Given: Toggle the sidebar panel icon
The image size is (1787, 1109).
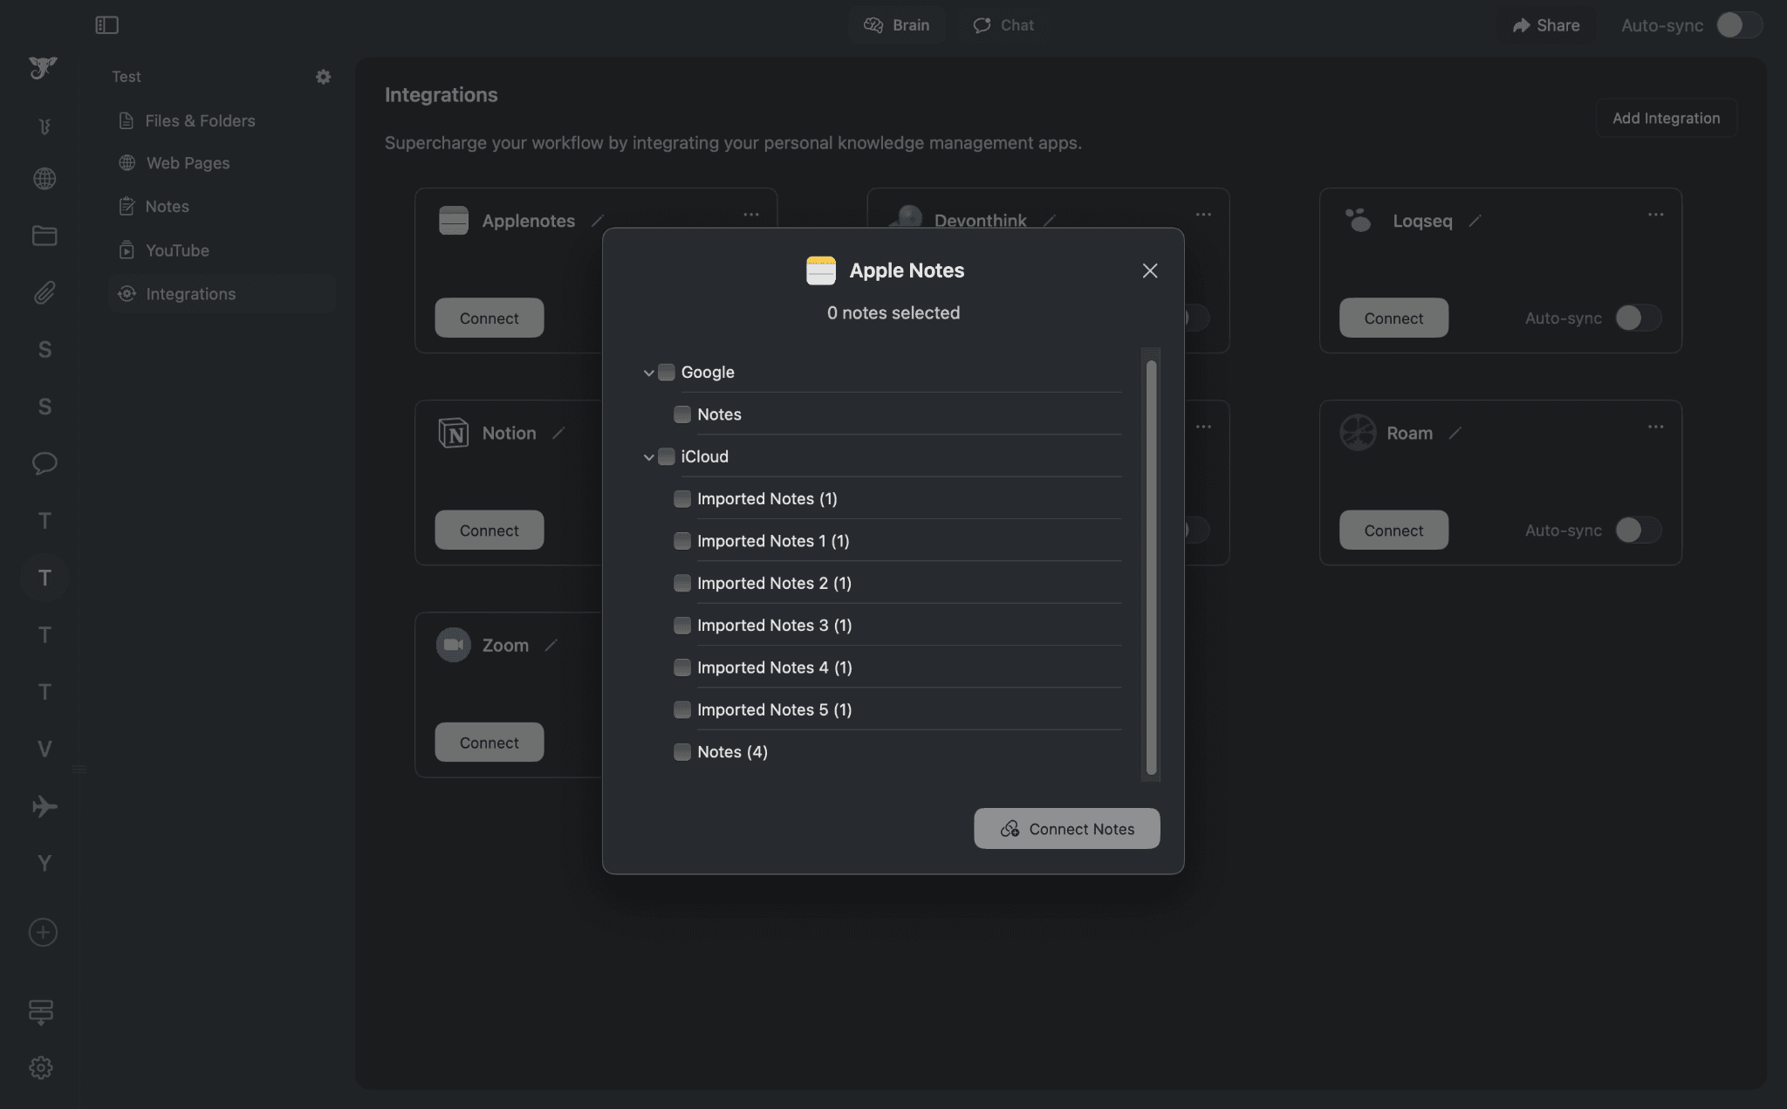Looking at the screenshot, I should [106, 25].
